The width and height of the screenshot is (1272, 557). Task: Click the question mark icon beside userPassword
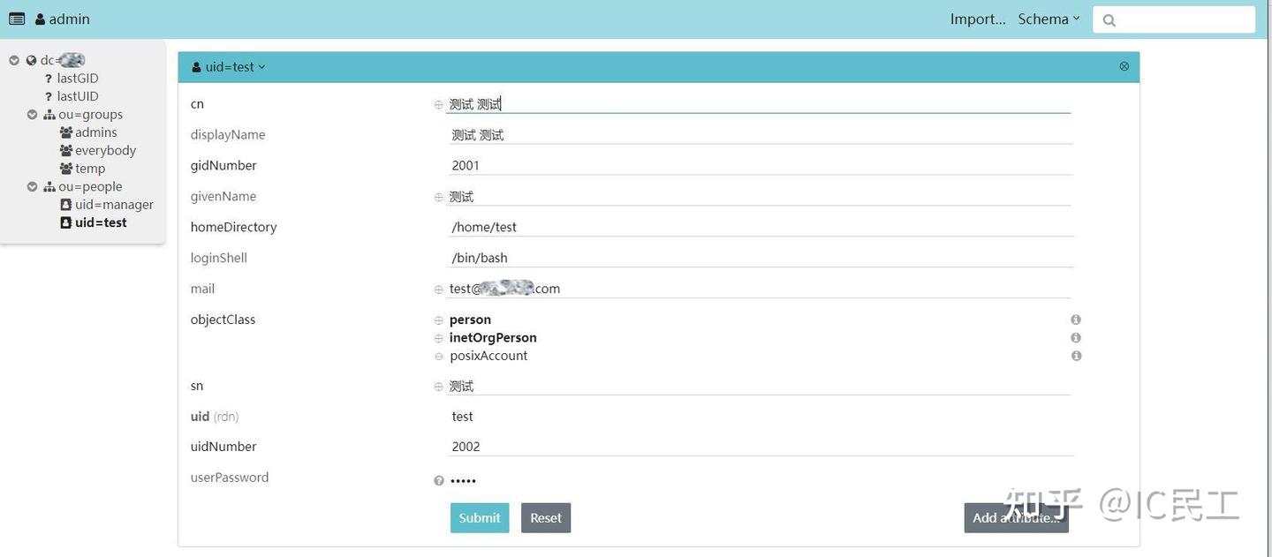(x=437, y=480)
